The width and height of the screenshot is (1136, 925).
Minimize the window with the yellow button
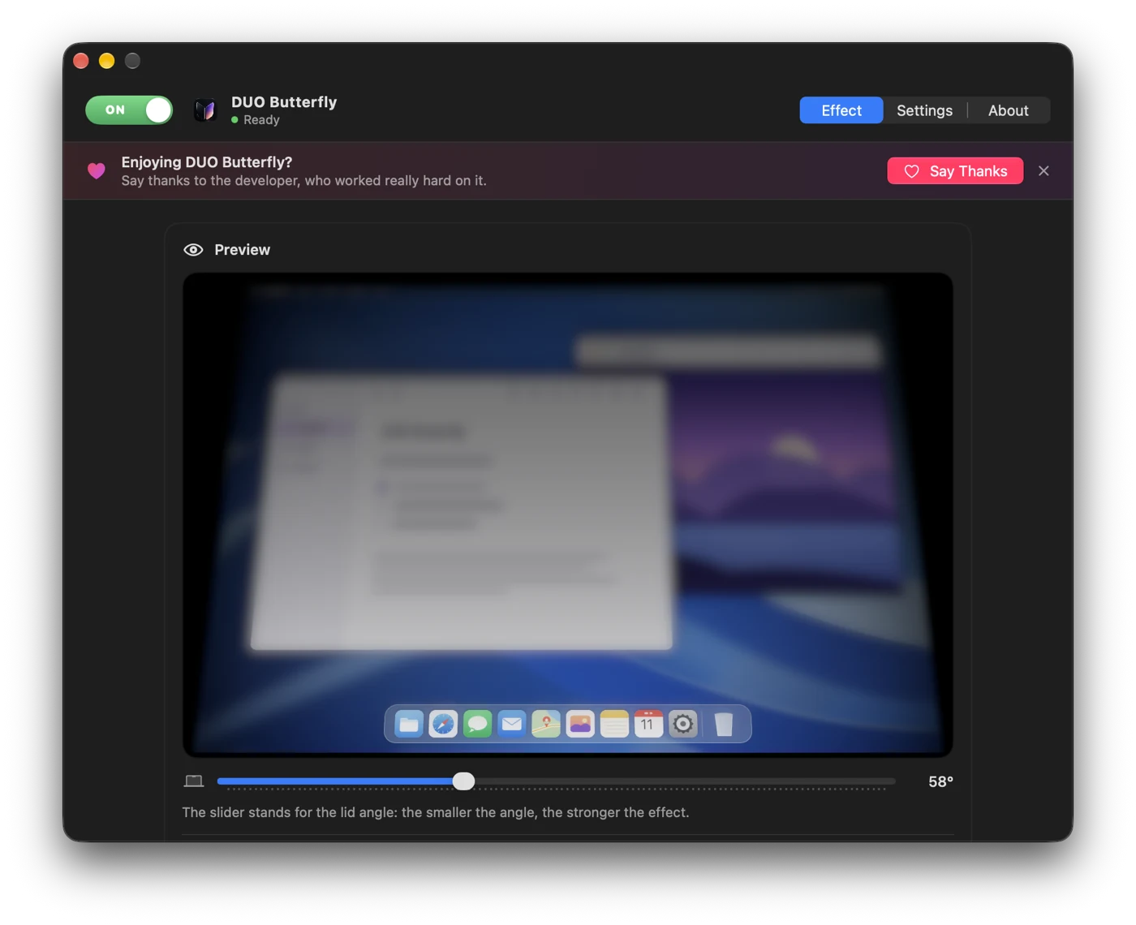pos(107,61)
